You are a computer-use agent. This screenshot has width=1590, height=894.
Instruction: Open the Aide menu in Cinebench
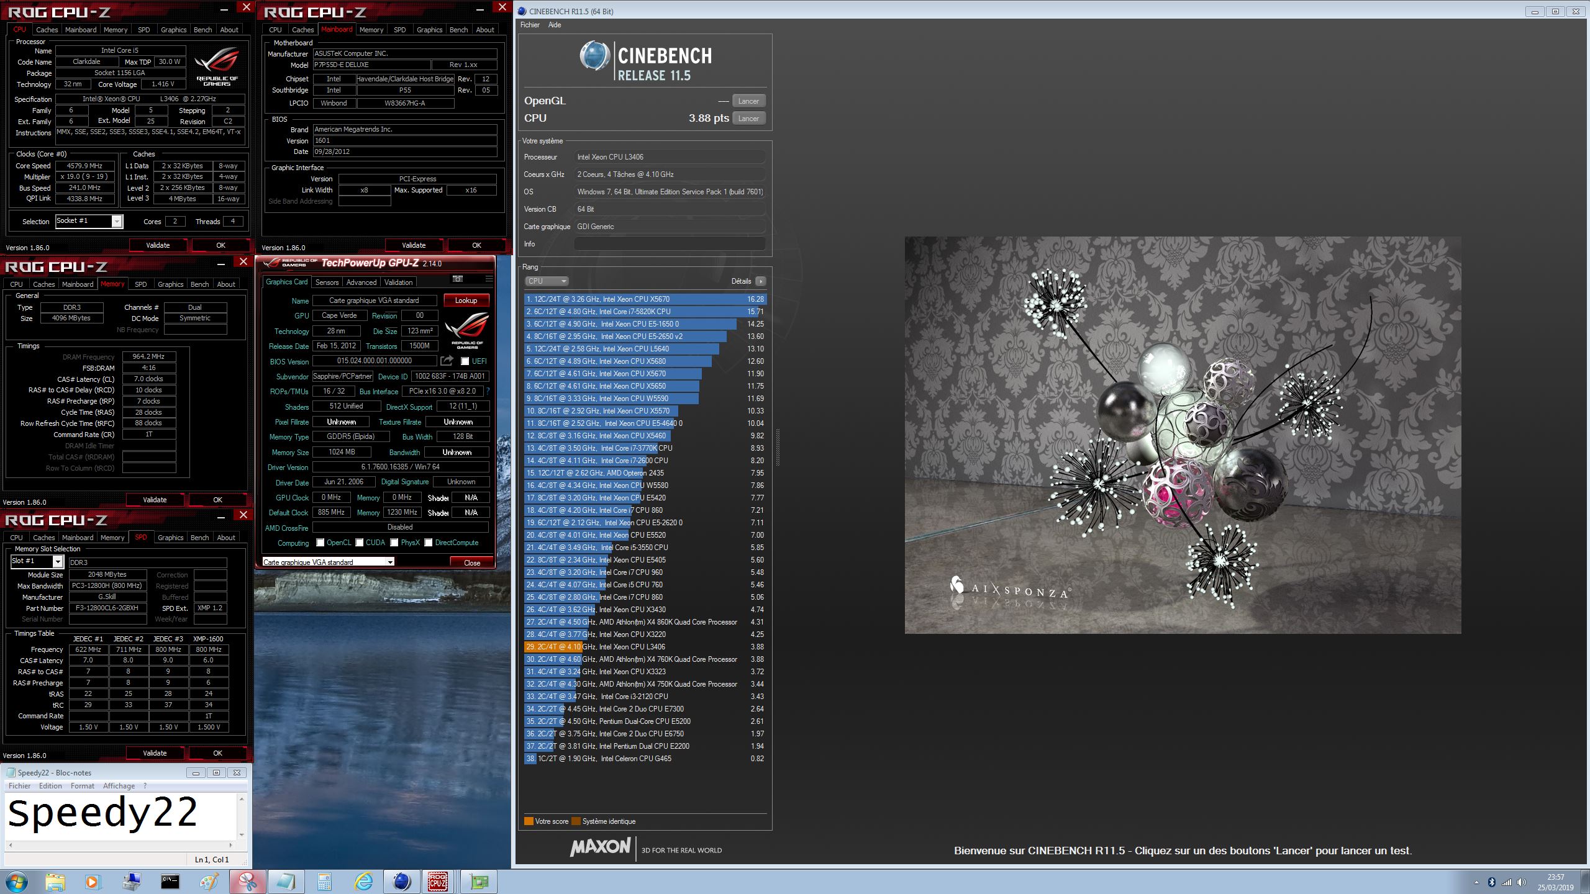[555, 25]
